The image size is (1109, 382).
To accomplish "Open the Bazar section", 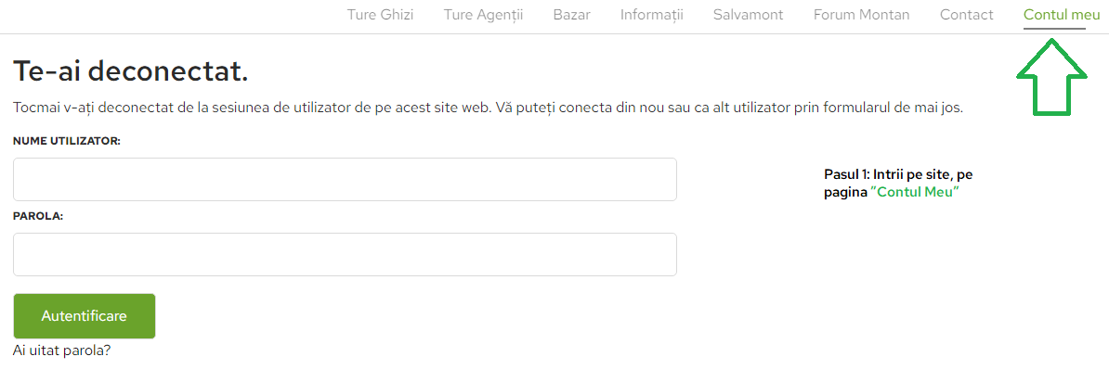I will click(571, 15).
